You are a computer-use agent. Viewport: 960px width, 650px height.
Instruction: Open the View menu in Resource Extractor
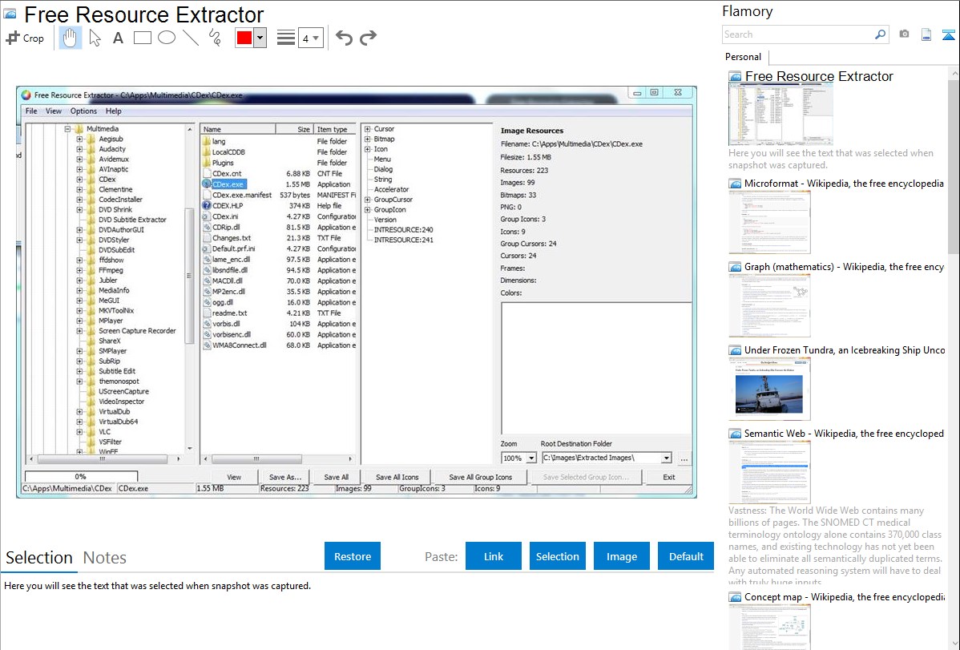point(53,111)
